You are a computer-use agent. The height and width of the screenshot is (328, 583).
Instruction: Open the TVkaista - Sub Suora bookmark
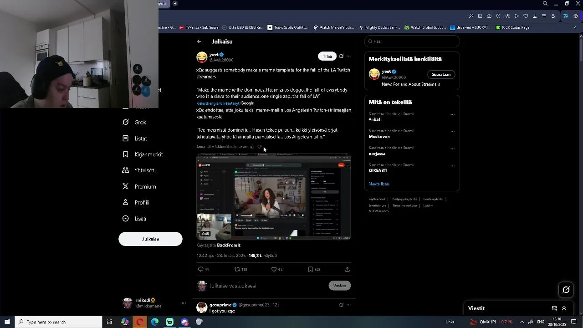(x=199, y=27)
